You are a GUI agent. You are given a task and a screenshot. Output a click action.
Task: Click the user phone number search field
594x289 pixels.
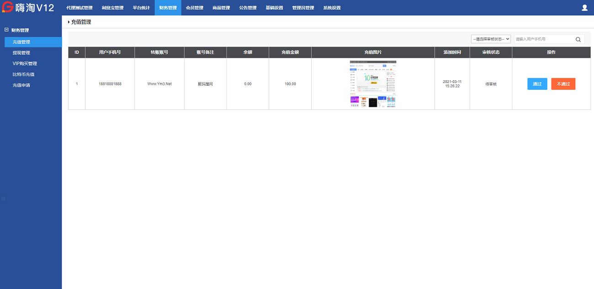(x=543, y=40)
